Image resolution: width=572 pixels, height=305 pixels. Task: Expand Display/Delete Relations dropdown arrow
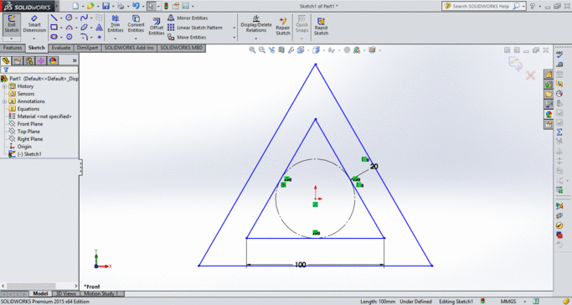256,39
